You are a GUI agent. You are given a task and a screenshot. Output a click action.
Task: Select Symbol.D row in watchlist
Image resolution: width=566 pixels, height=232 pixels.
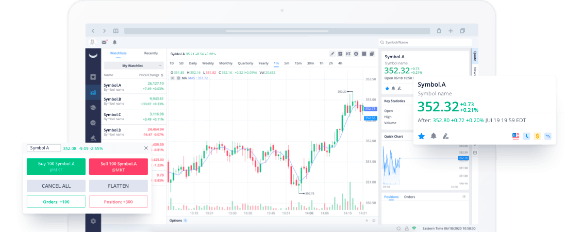tap(134, 132)
